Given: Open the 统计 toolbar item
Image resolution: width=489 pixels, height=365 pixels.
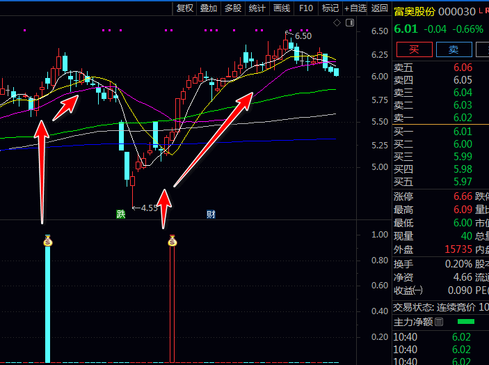Looking at the screenshot, I should point(257,8).
